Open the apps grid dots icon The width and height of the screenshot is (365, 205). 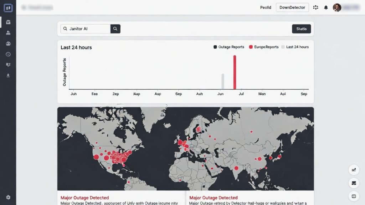[x=315, y=7]
